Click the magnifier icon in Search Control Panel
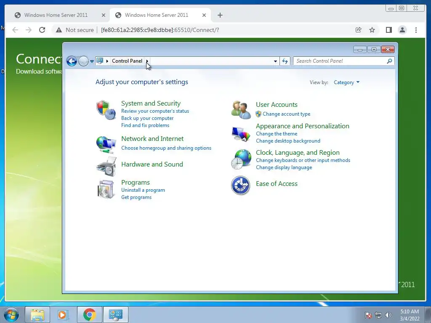431x323 pixels. pos(389,61)
